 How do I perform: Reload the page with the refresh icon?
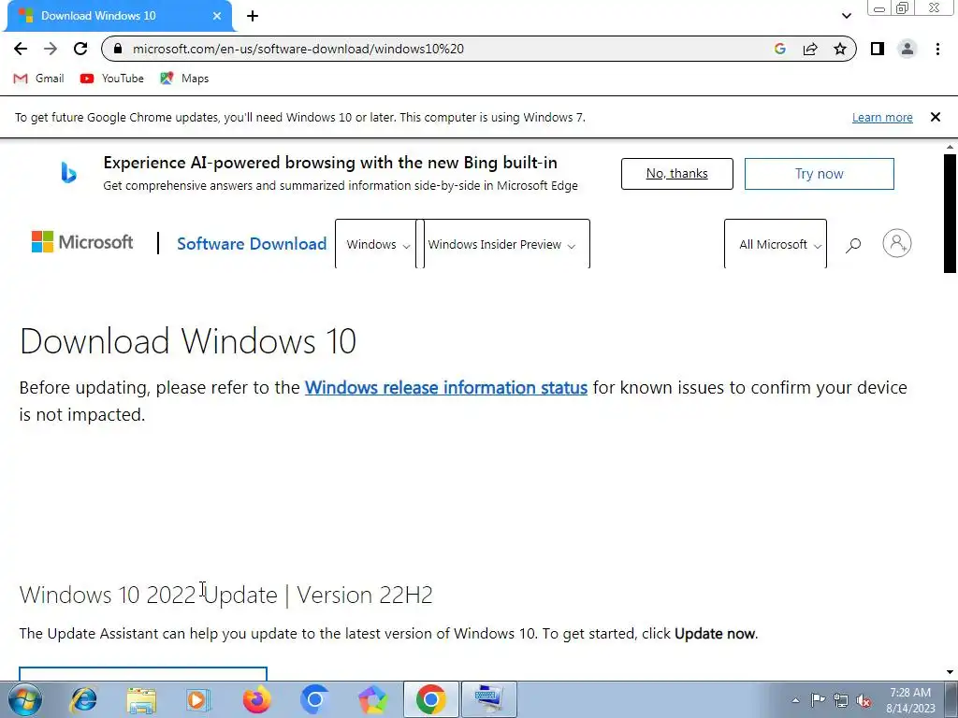80,49
